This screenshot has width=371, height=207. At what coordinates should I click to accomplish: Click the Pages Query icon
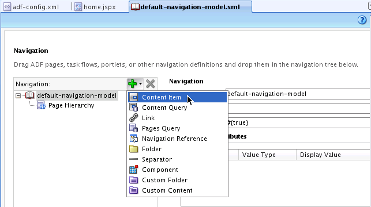[133, 128]
